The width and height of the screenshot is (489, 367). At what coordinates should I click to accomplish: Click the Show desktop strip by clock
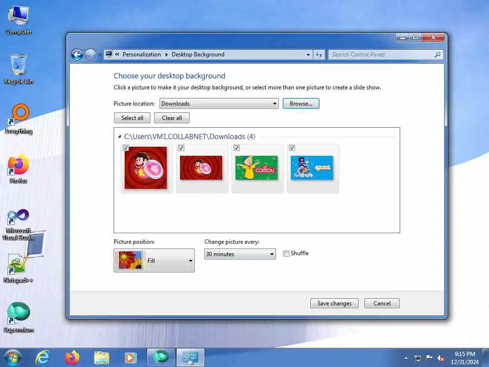pos(487,357)
